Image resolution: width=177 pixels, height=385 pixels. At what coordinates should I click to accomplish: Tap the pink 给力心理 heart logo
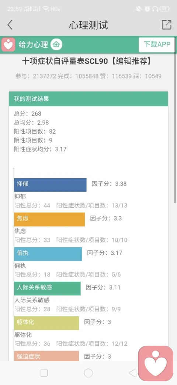8,45
